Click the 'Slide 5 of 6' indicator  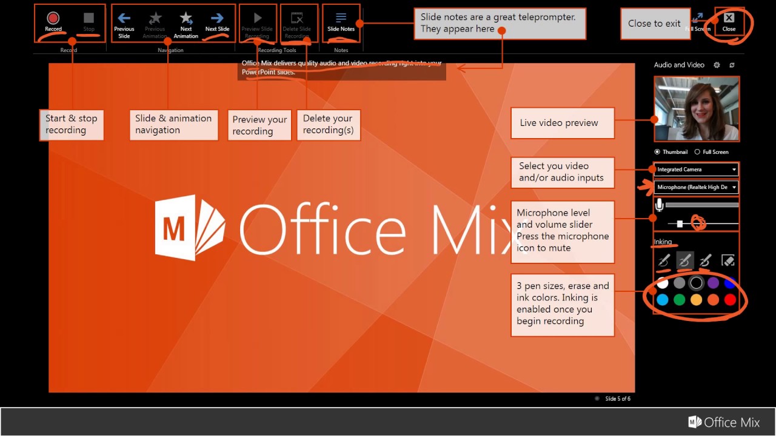[x=618, y=398]
